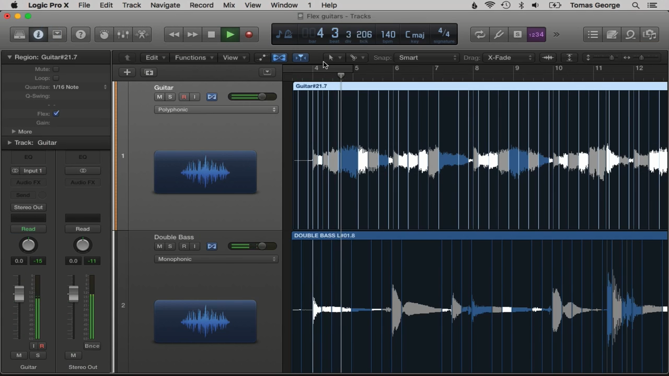Open Editors scissors icon
The height and width of the screenshot is (376, 669).
142,34
